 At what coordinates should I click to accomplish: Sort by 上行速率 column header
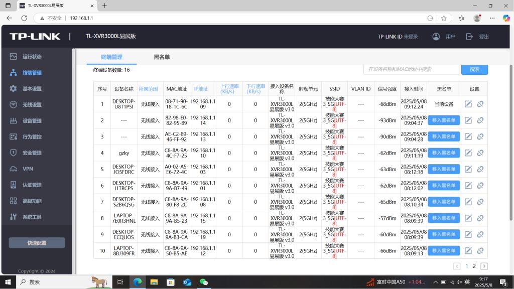pyautogui.click(x=229, y=89)
